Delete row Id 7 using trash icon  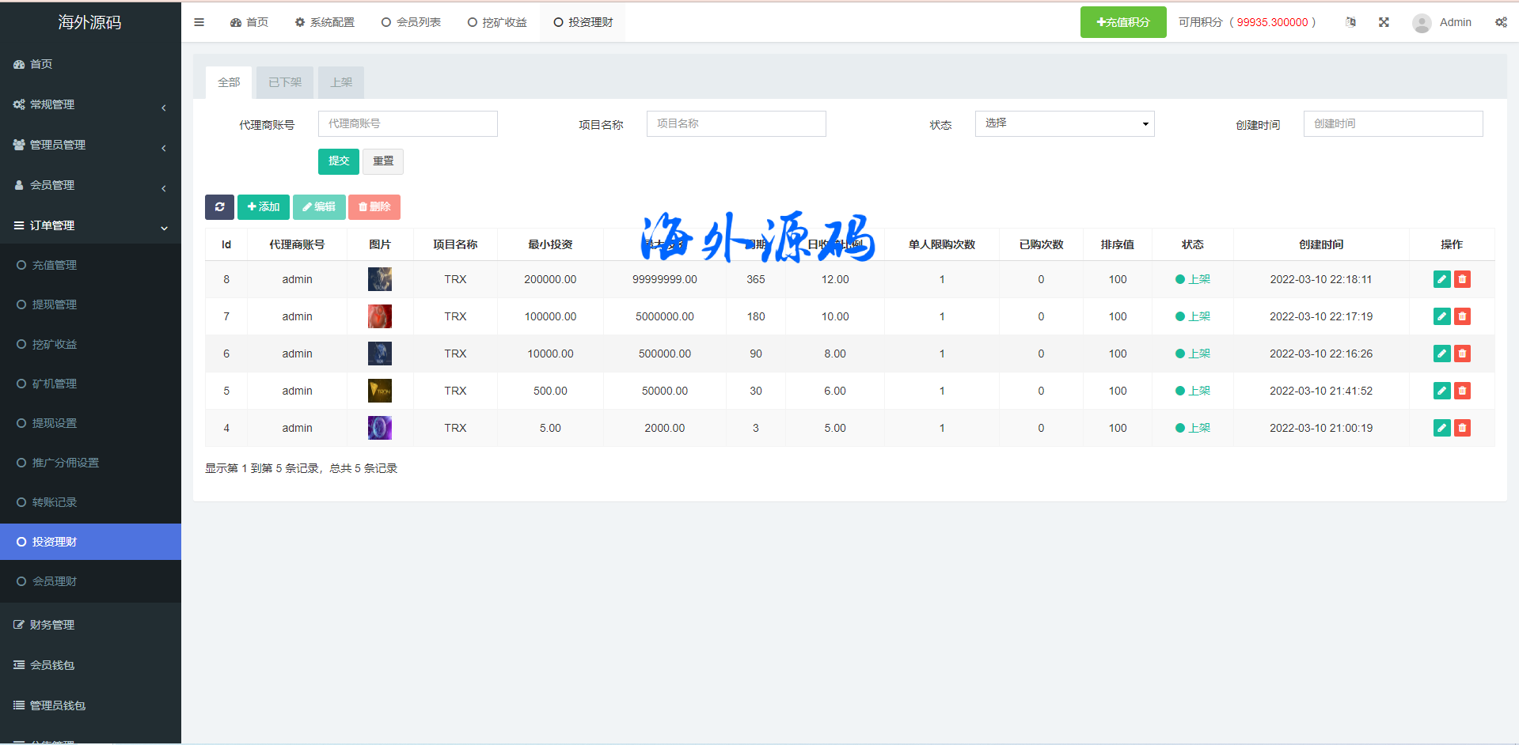1462,316
